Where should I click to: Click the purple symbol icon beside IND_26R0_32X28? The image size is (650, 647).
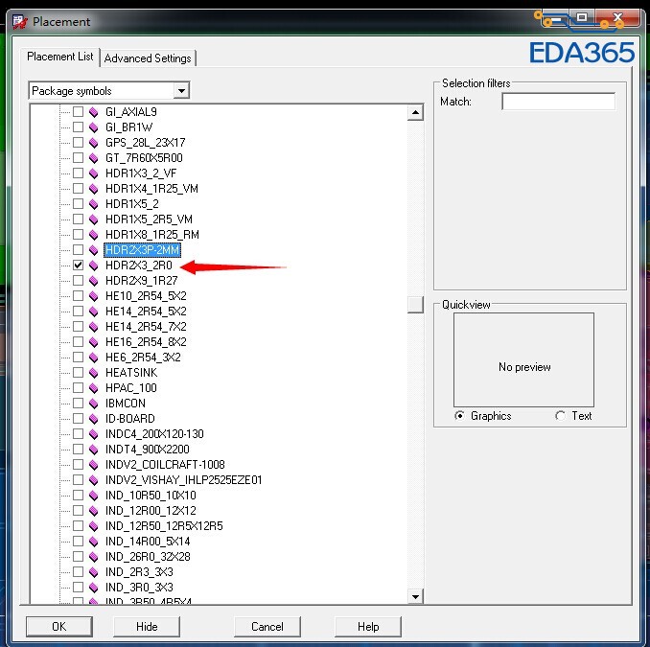(94, 557)
